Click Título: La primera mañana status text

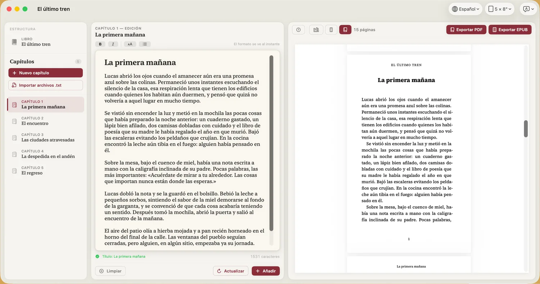click(x=124, y=257)
